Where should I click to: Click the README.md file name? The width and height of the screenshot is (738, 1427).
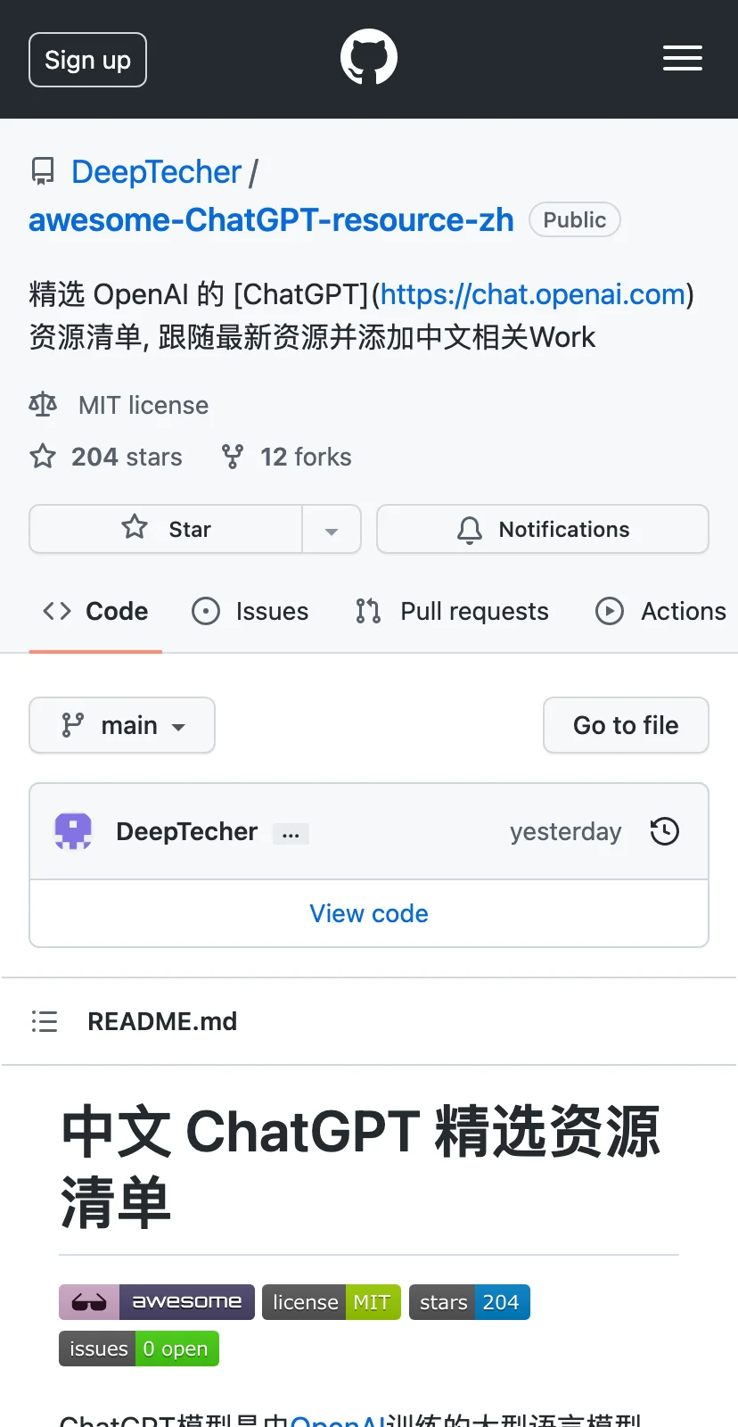tap(162, 1021)
